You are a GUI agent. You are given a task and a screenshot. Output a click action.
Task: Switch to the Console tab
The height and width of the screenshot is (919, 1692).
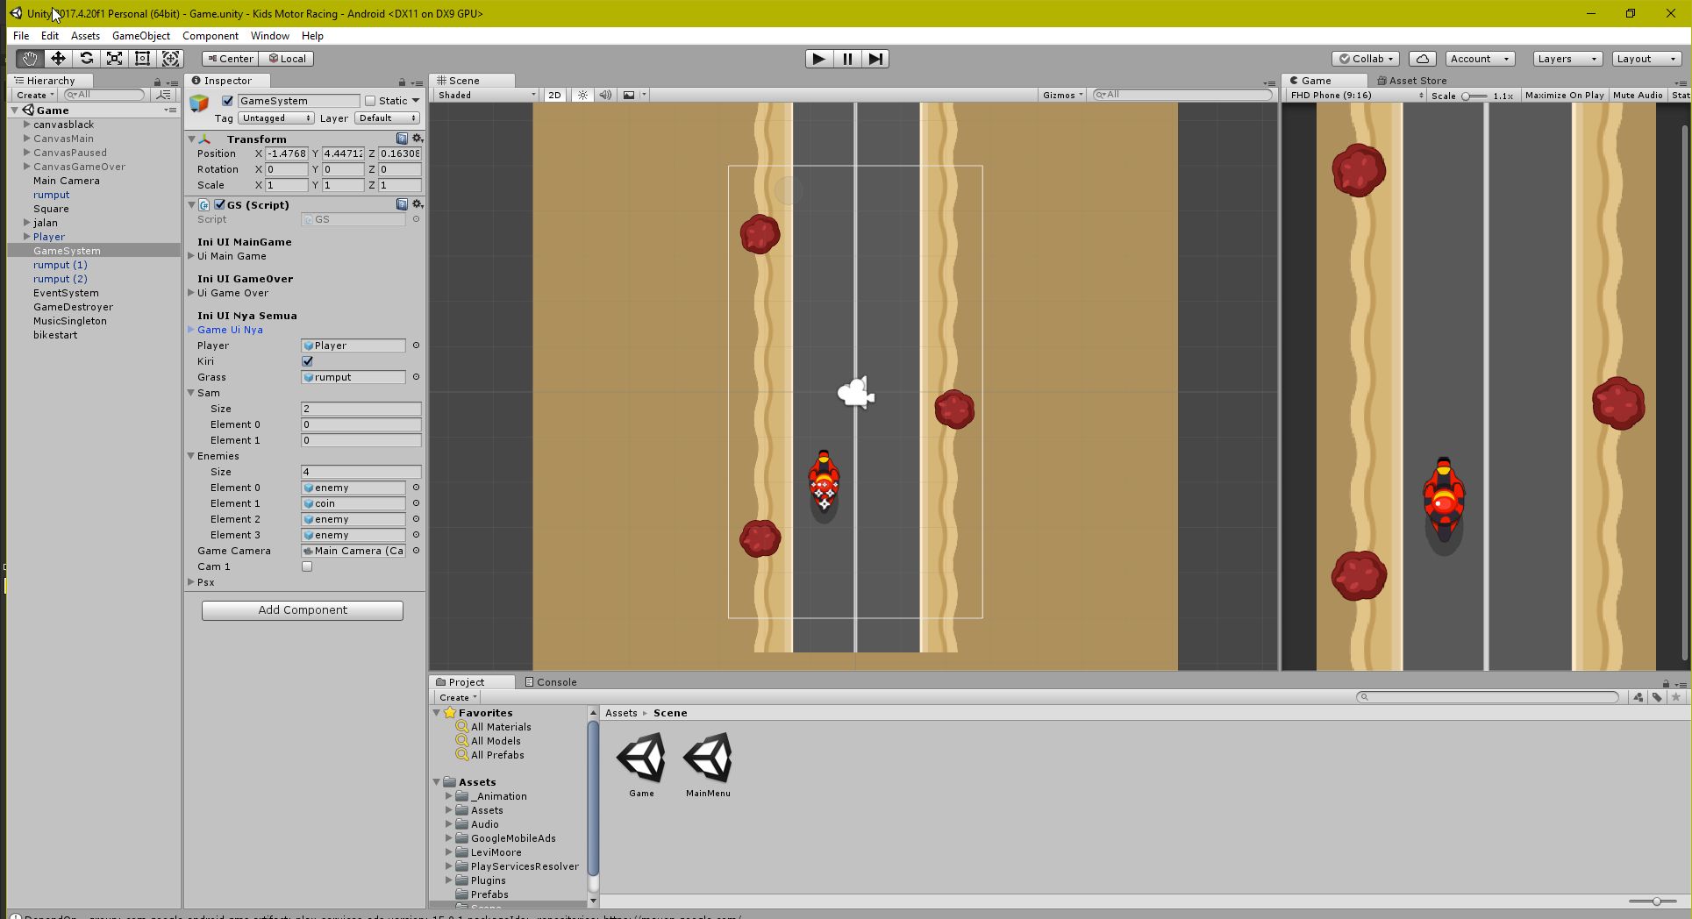click(x=551, y=682)
